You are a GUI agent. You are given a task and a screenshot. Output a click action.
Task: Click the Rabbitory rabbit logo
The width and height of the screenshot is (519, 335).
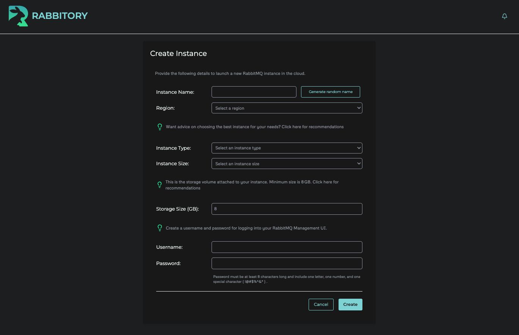pos(18,16)
